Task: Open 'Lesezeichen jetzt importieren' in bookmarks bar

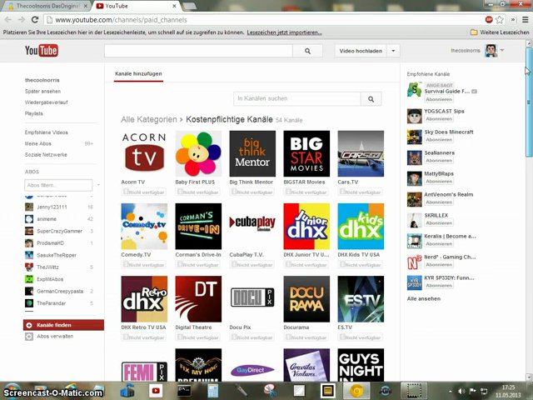Action: coord(284,32)
